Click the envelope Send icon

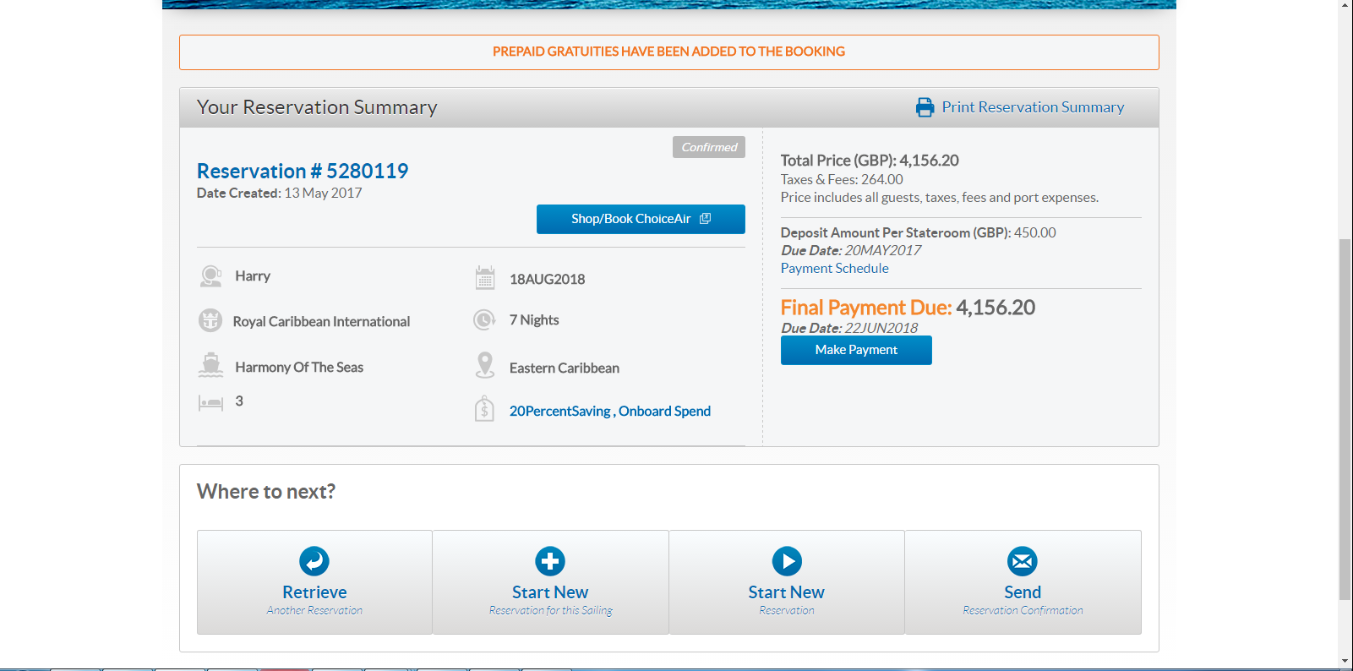(1023, 561)
